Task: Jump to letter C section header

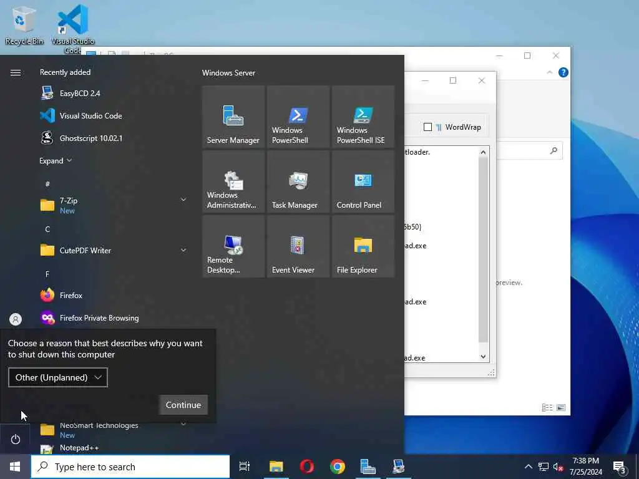Action: pyautogui.click(x=47, y=230)
